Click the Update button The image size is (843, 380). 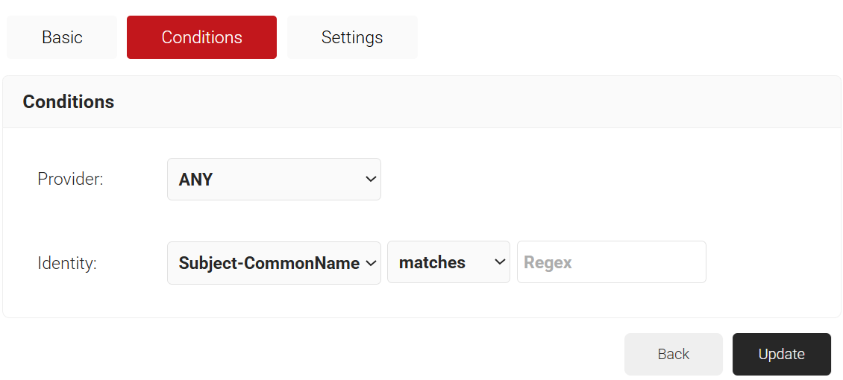coord(781,355)
